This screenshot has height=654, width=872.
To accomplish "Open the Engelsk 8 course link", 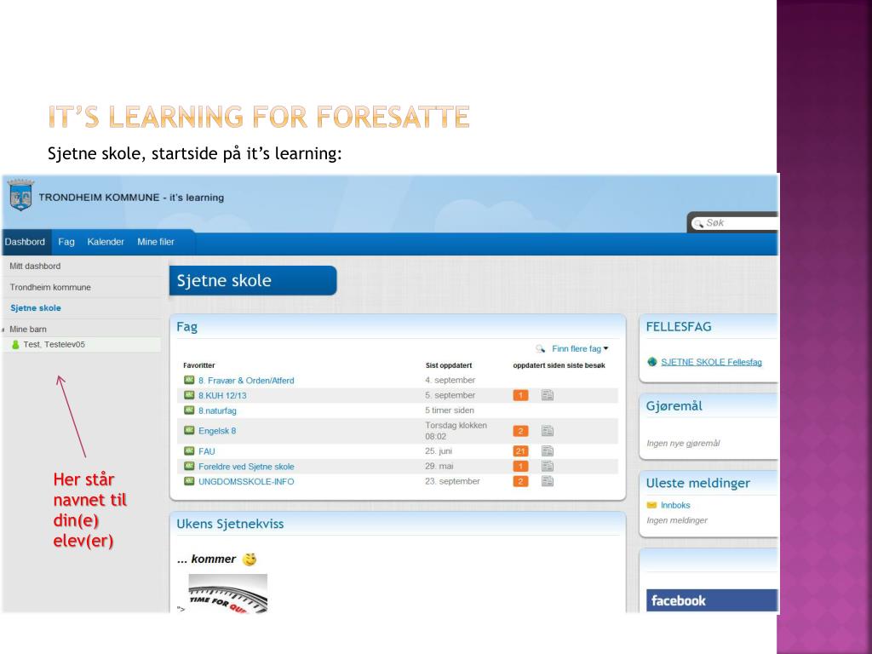I will point(217,431).
